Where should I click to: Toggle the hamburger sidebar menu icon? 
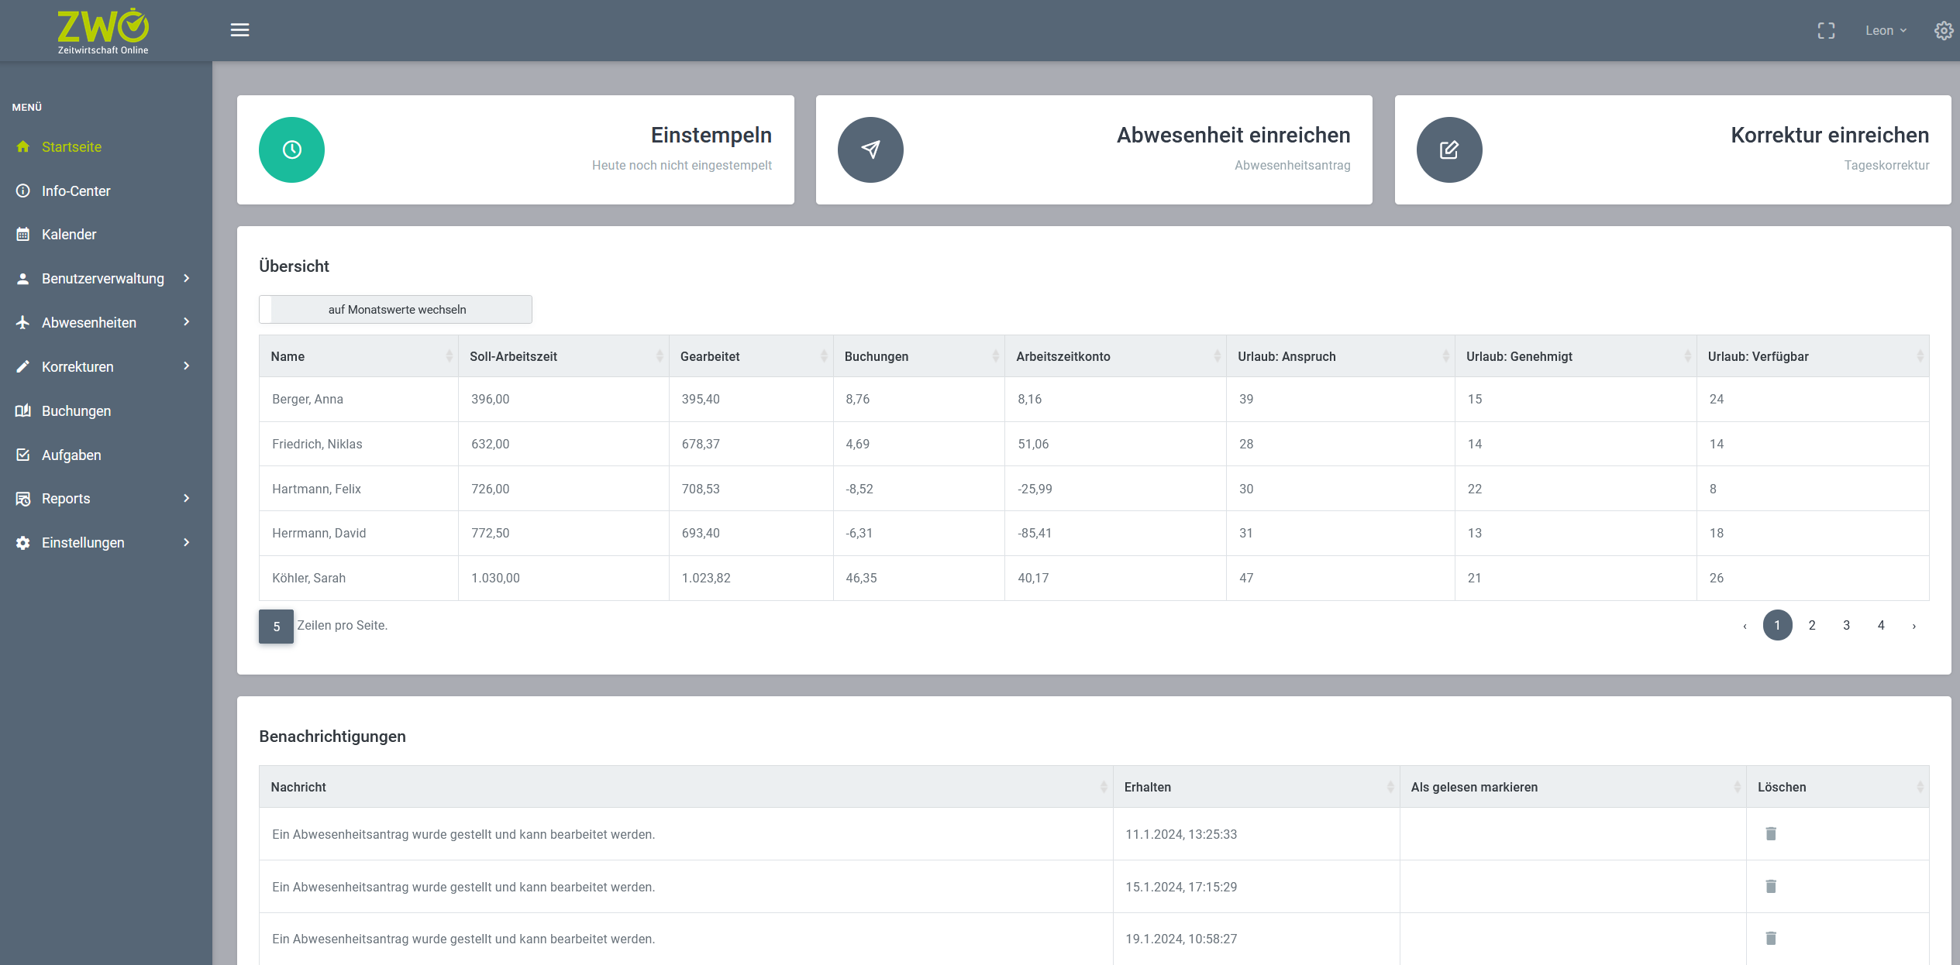tap(239, 30)
